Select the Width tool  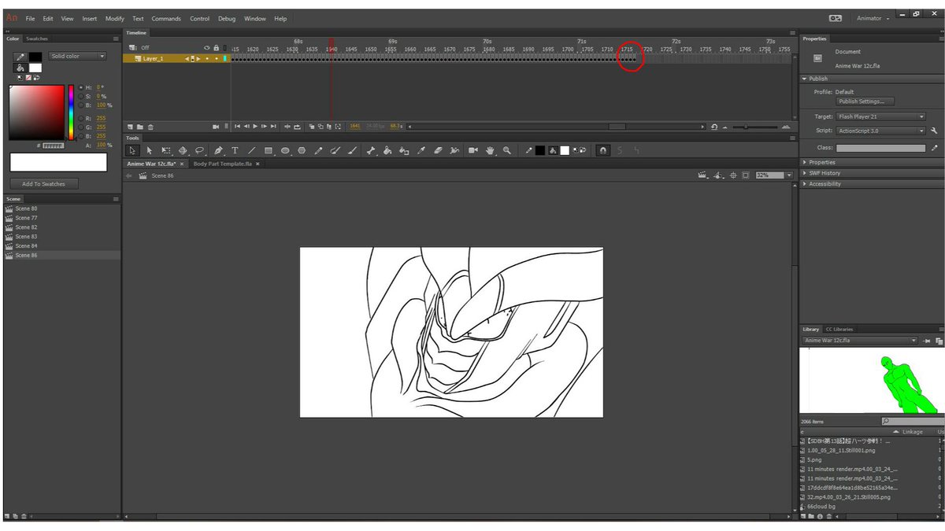(x=455, y=149)
